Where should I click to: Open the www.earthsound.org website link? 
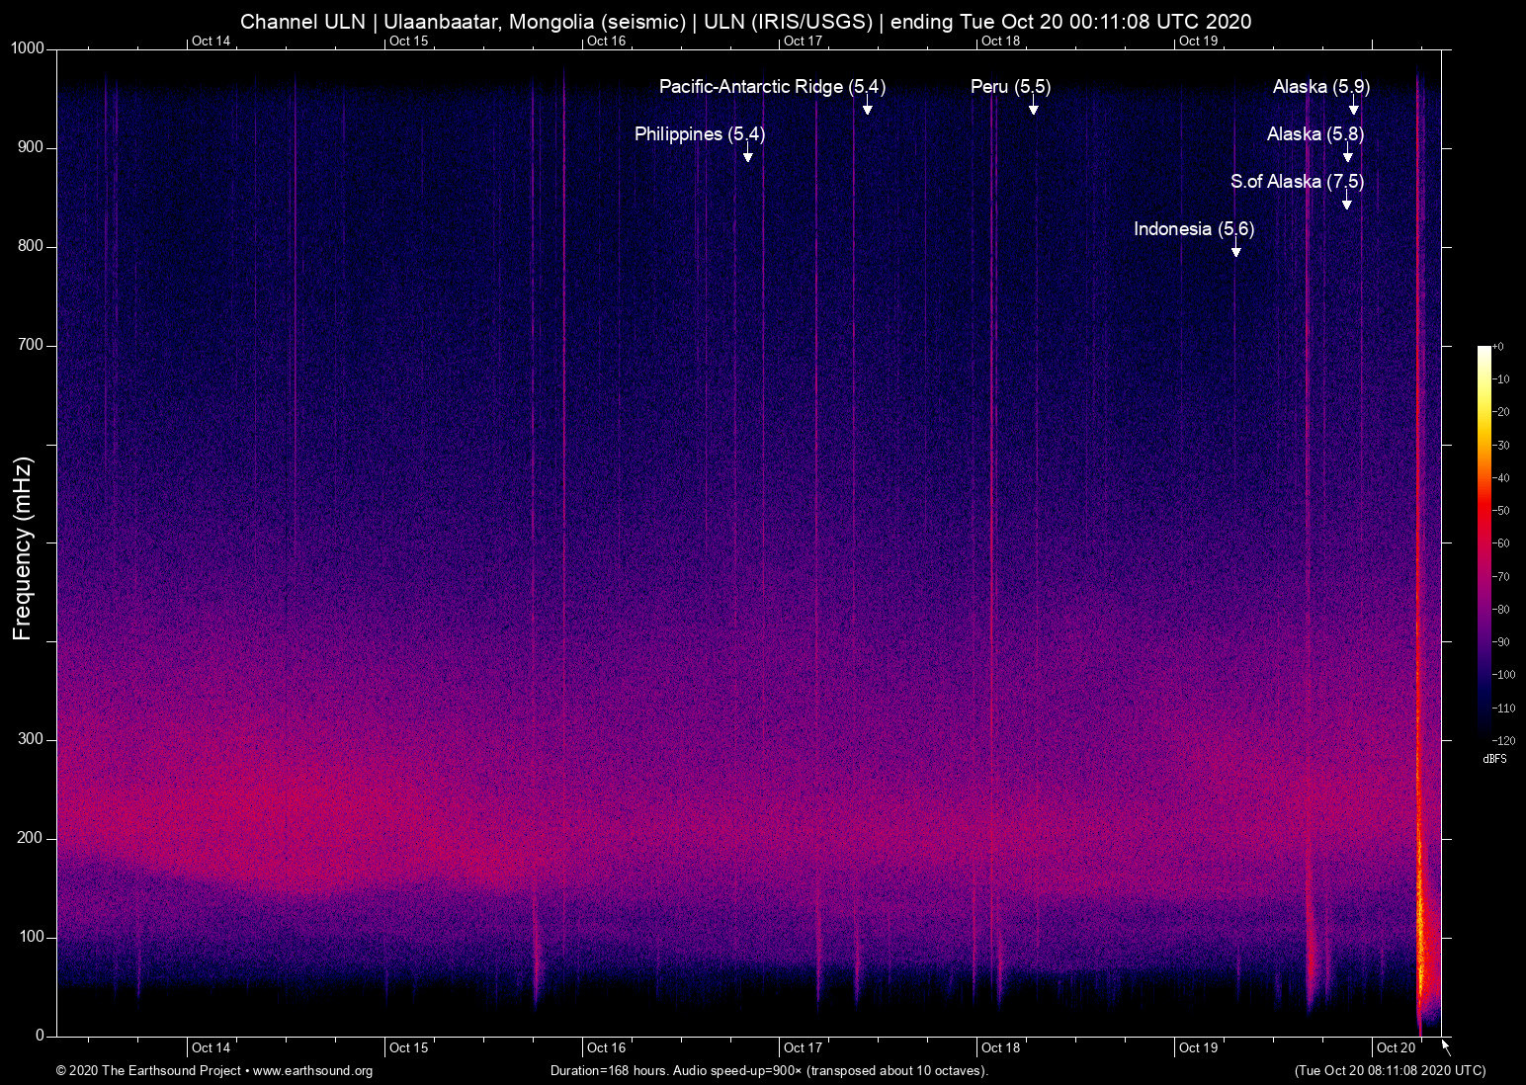(312, 1071)
